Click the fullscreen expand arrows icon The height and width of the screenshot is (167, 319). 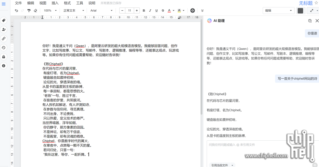click(x=312, y=11)
